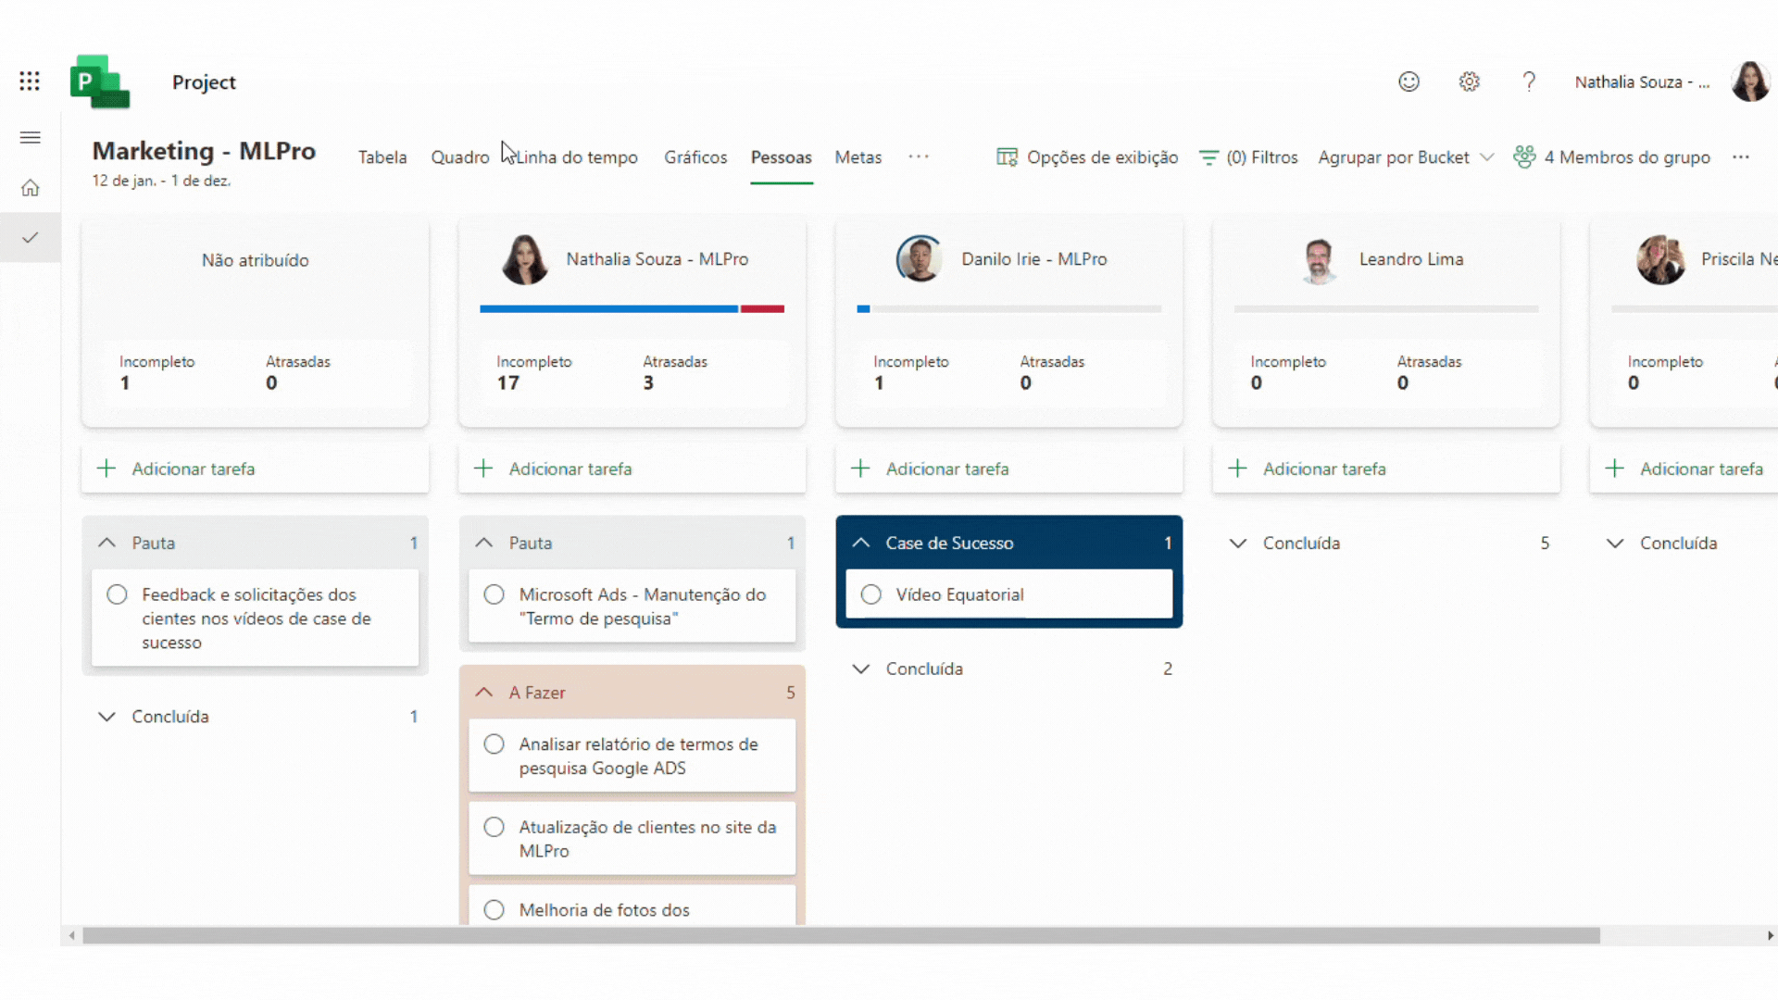Expand Concluída under Priscila
Screen dimensions: 1778x1000
tap(1615, 543)
